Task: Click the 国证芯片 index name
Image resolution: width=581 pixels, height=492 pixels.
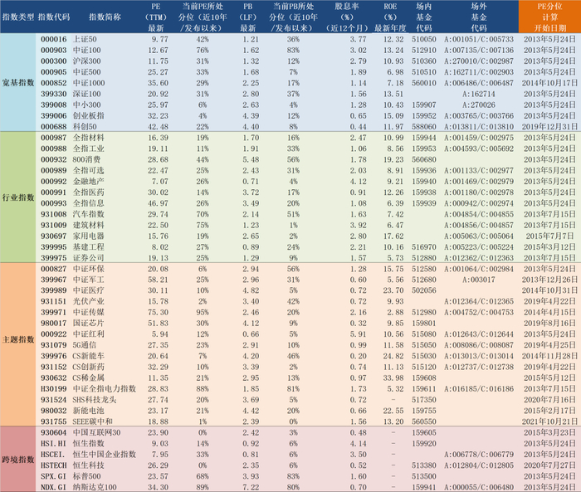Action: tap(89, 324)
